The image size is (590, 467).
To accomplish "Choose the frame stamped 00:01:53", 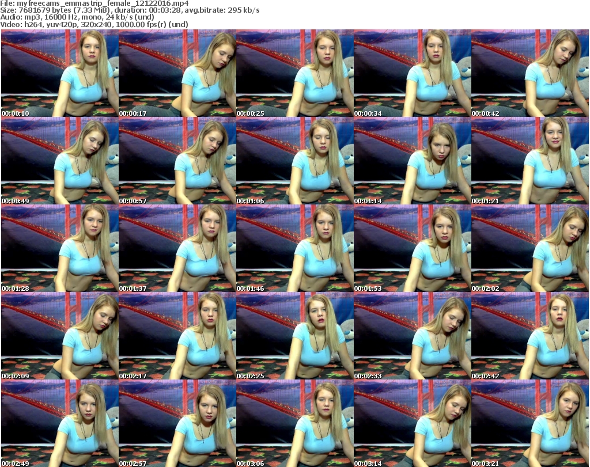I will (413, 249).
